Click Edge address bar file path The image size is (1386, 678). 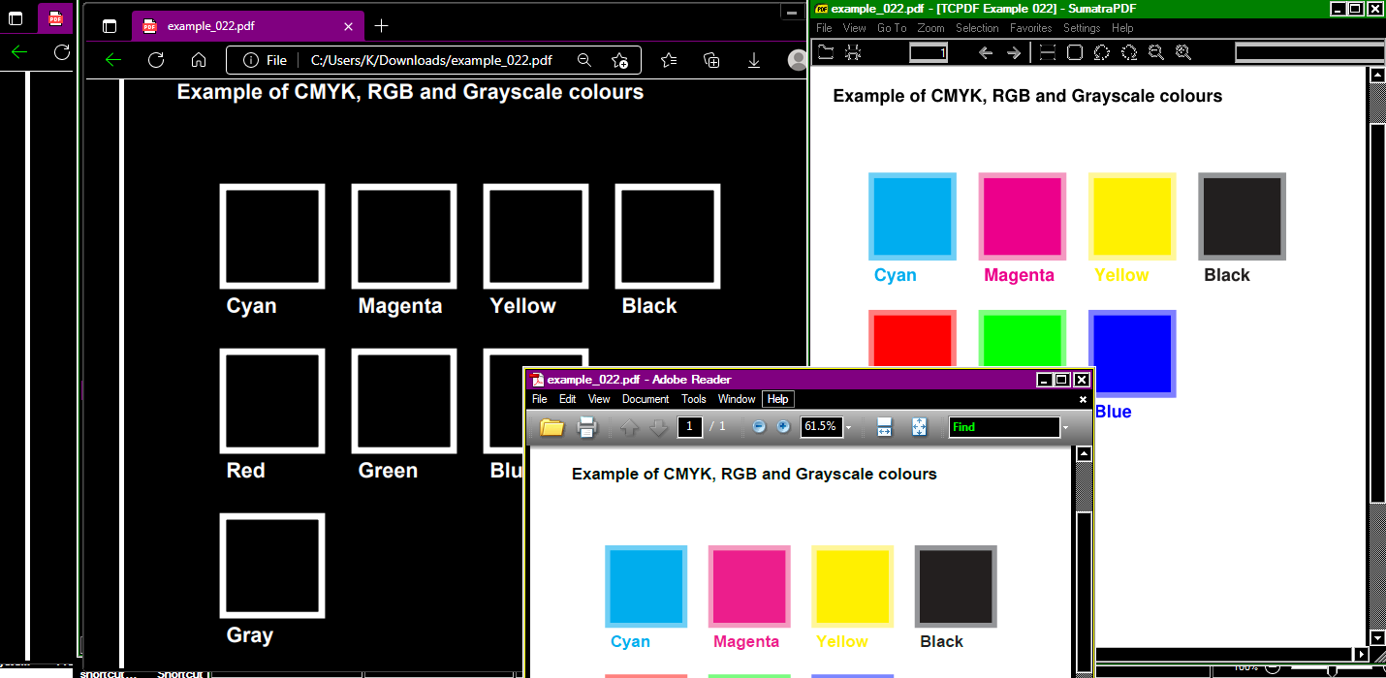click(431, 60)
